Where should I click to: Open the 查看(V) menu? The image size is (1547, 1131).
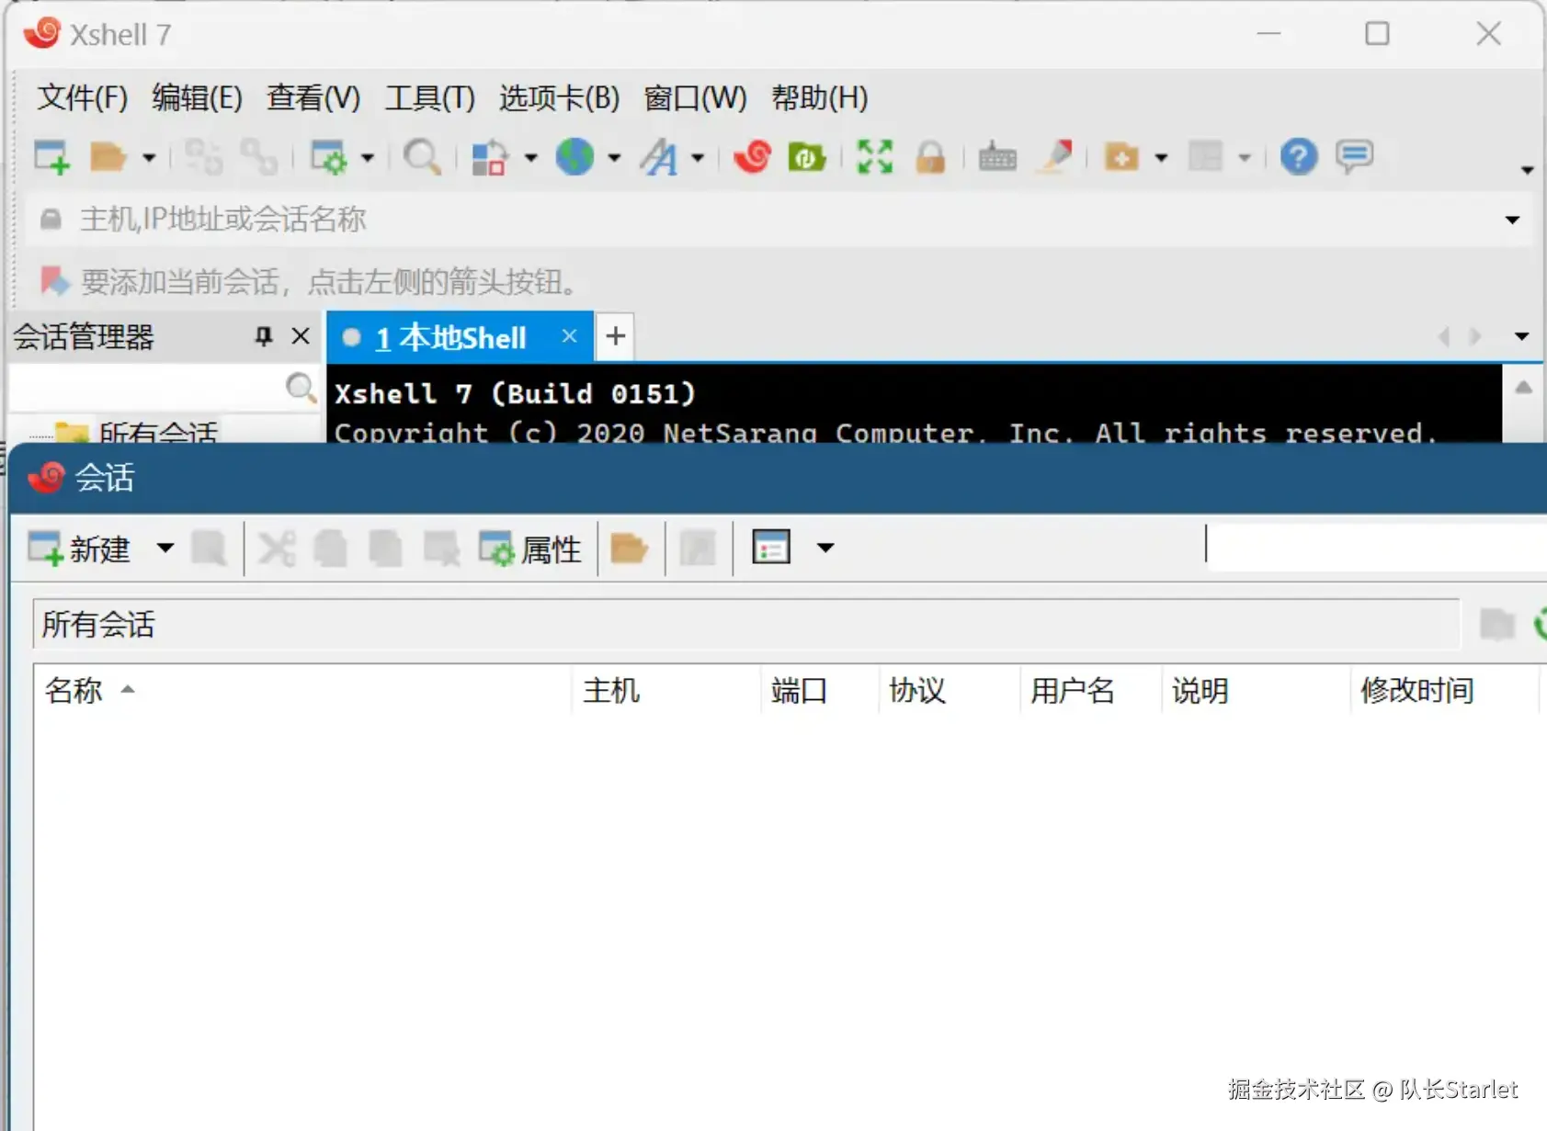click(313, 97)
